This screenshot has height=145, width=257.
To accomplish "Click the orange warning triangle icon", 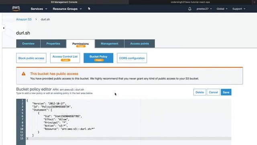I will (x=24, y=74).
